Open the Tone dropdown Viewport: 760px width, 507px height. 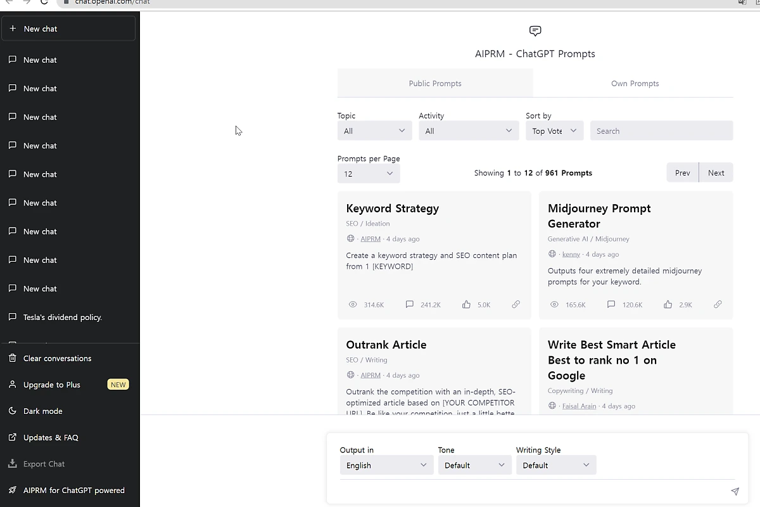474,465
